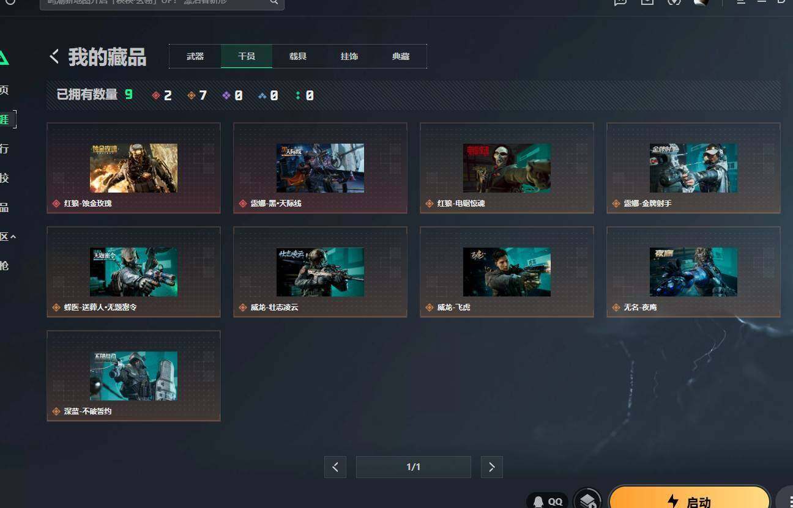
Task: Click the orange rarity icon beside 红狼-电锯惊魂
Action: click(x=430, y=204)
